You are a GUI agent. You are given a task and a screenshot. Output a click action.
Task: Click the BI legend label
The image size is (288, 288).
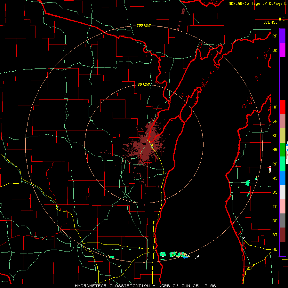point(275,235)
